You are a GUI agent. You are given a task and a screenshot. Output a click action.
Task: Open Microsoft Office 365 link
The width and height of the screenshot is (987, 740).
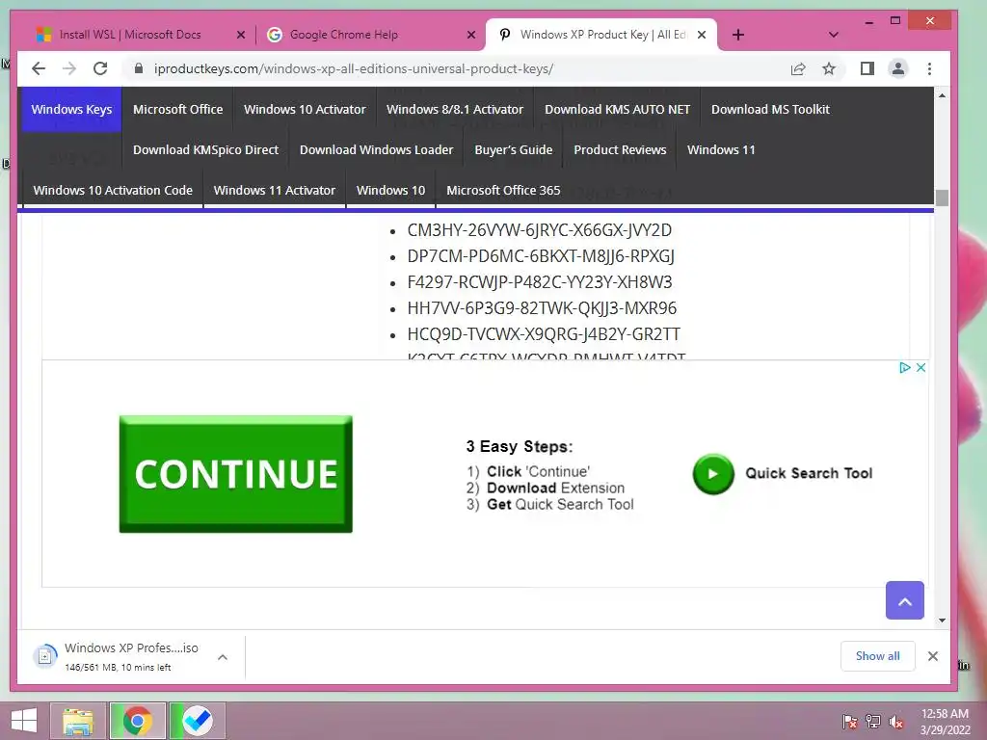[x=503, y=190]
